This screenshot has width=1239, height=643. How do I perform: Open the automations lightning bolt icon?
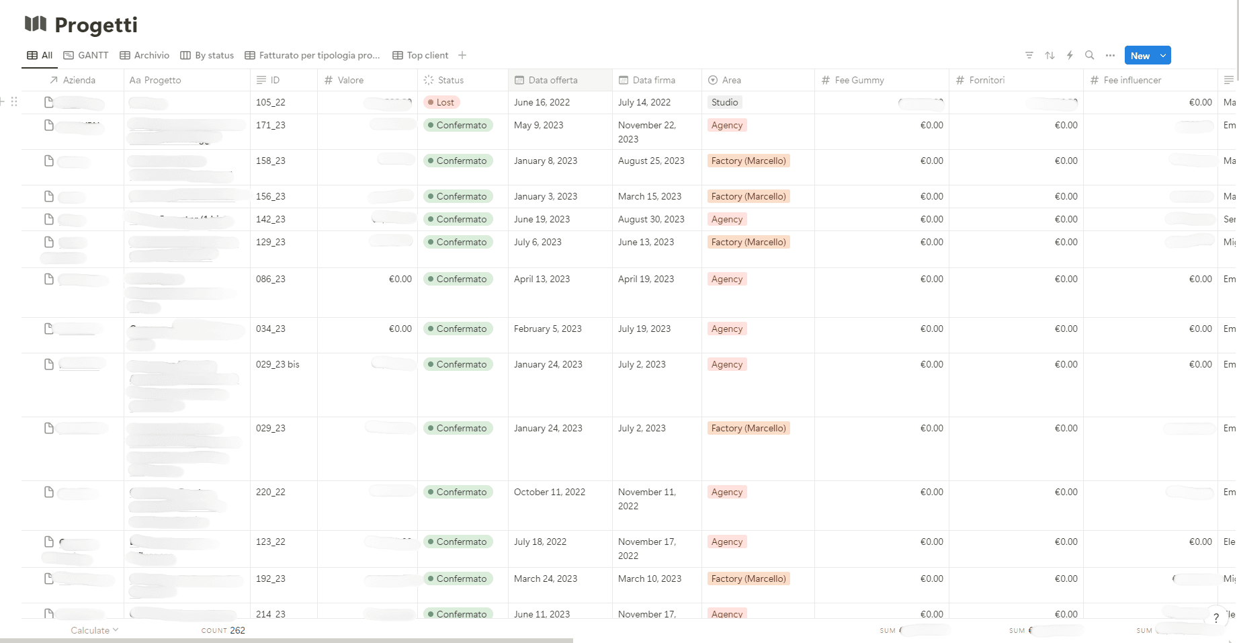1070,55
